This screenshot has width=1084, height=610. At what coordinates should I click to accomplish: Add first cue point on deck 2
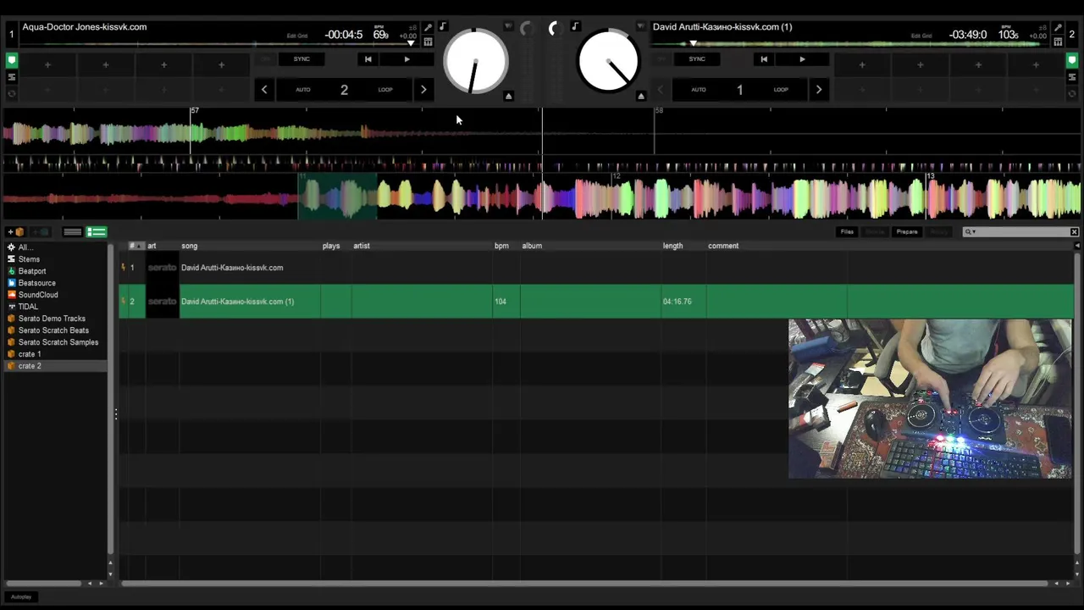coord(862,65)
